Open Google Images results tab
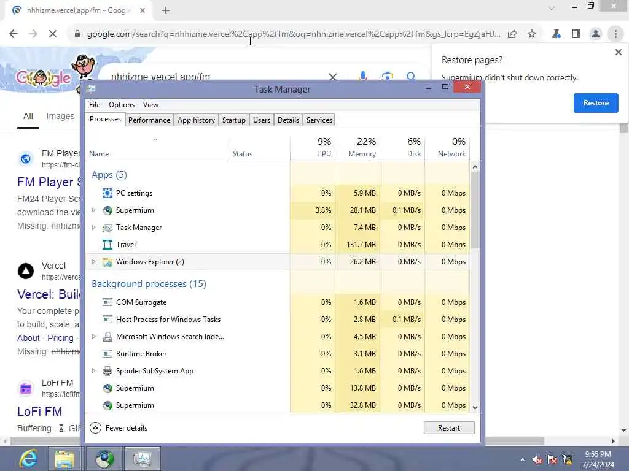The image size is (629, 471). coord(60,116)
